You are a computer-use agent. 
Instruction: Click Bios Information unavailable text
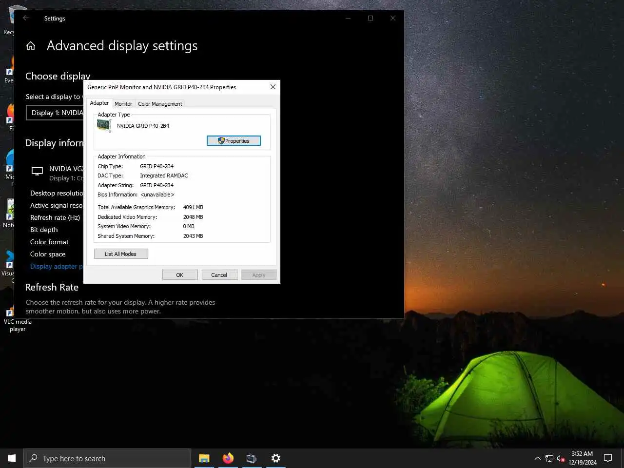pos(157,195)
